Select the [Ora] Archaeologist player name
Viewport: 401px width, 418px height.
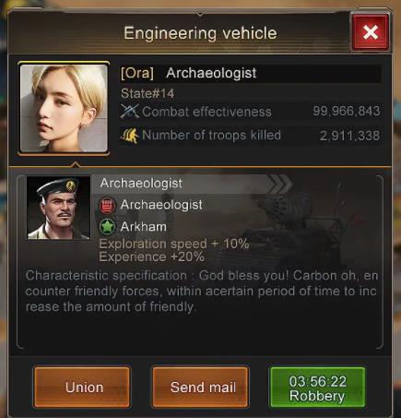189,73
